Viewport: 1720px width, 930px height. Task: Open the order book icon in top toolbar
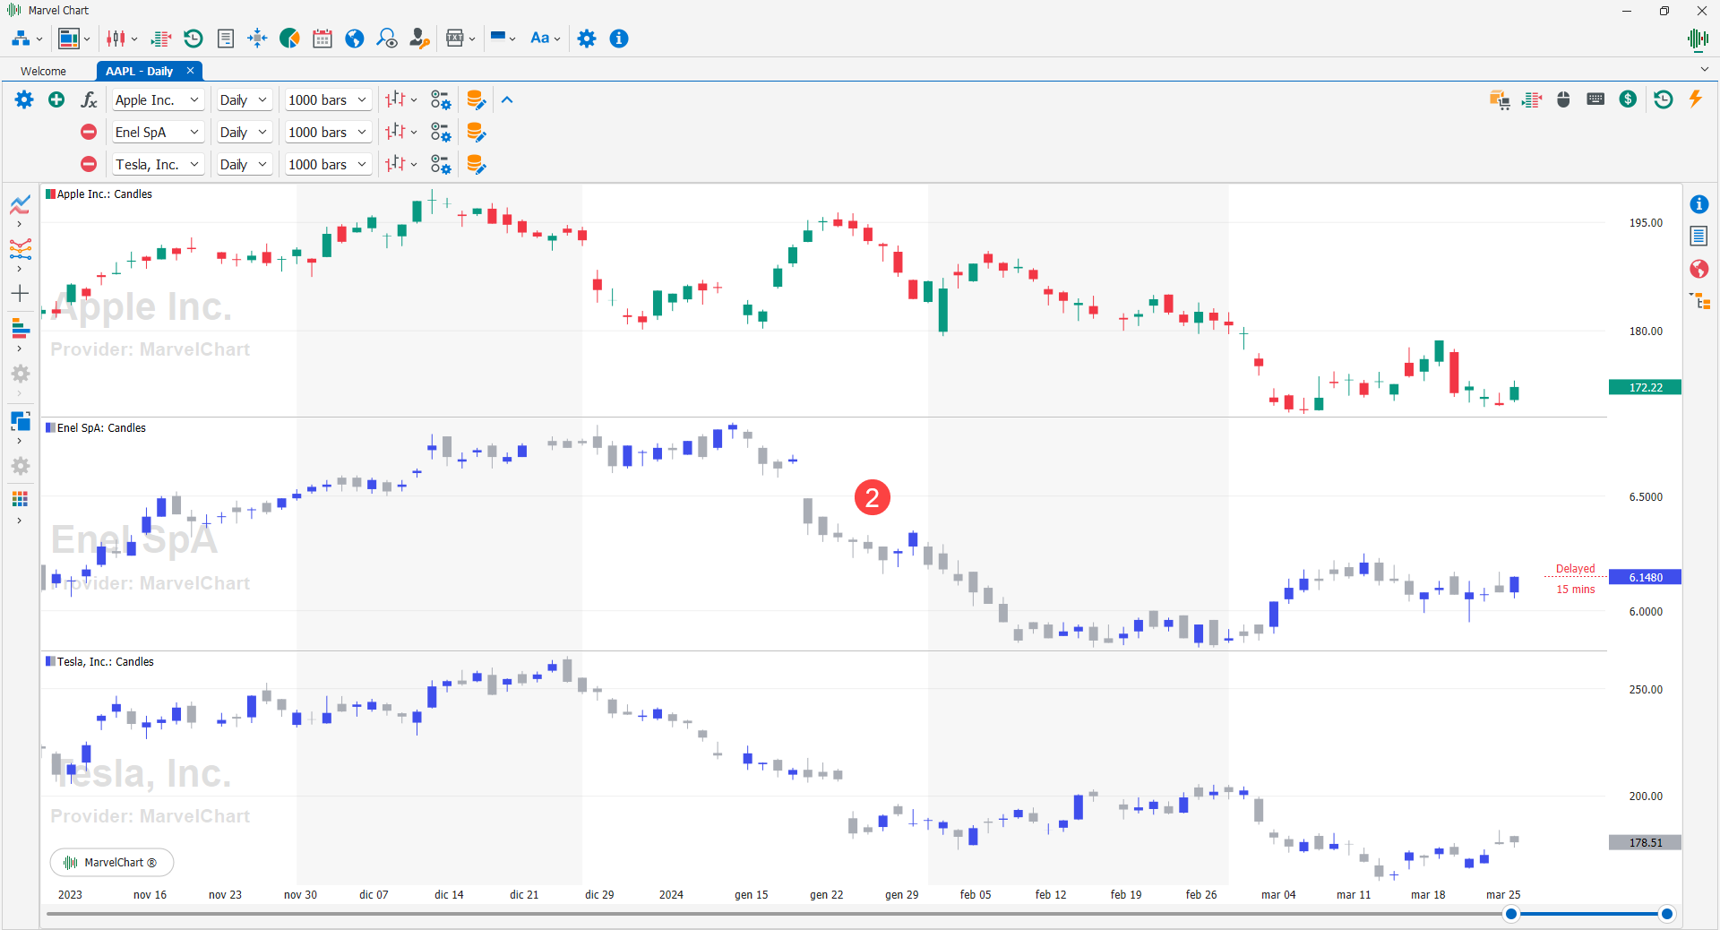(161, 39)
